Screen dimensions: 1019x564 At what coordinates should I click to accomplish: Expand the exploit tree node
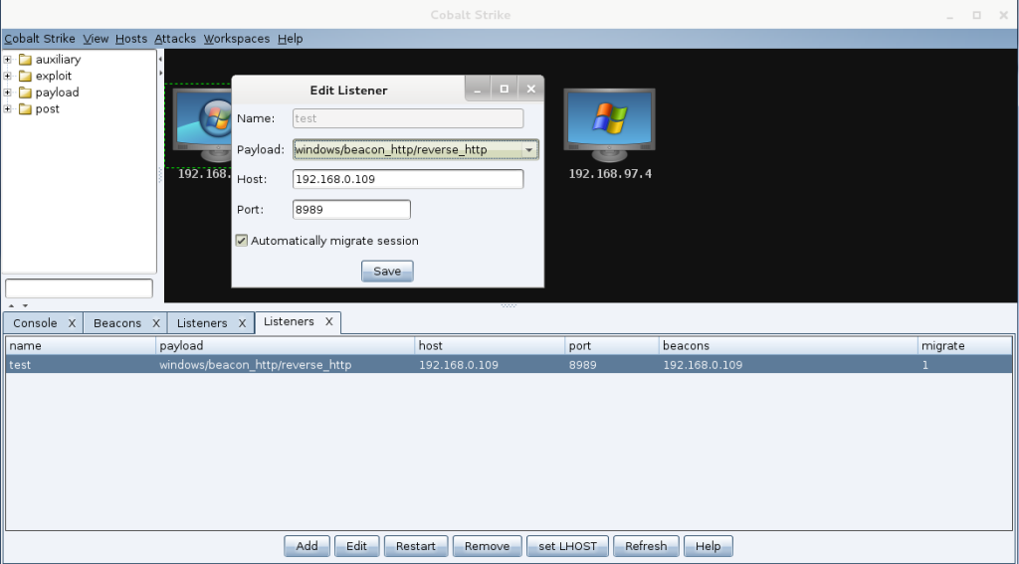click(8, 76)
